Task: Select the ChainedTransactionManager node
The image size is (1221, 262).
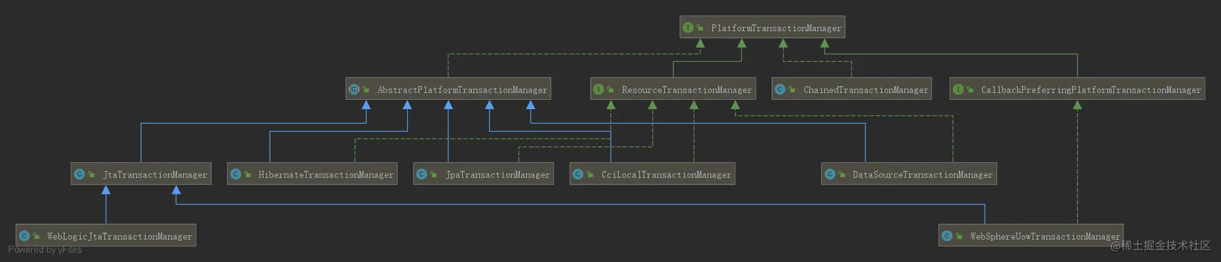Action: point(852,89)
